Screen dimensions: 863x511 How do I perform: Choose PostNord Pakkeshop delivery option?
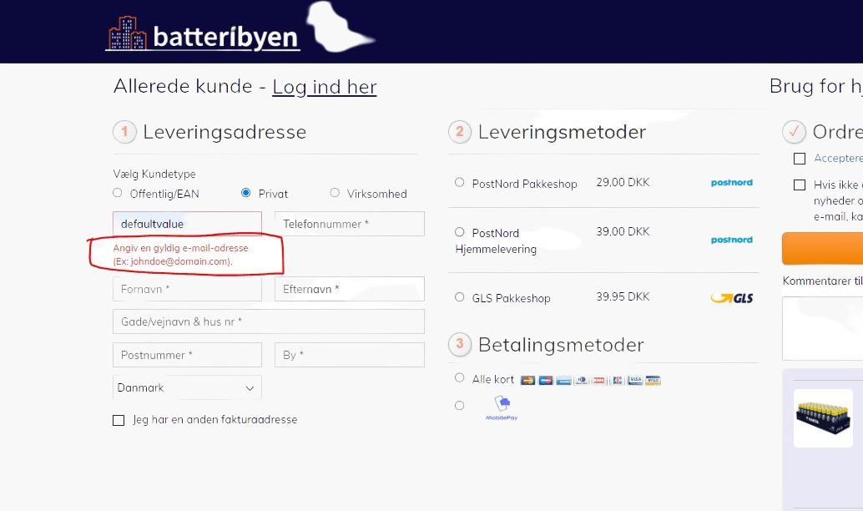(459, 182)
